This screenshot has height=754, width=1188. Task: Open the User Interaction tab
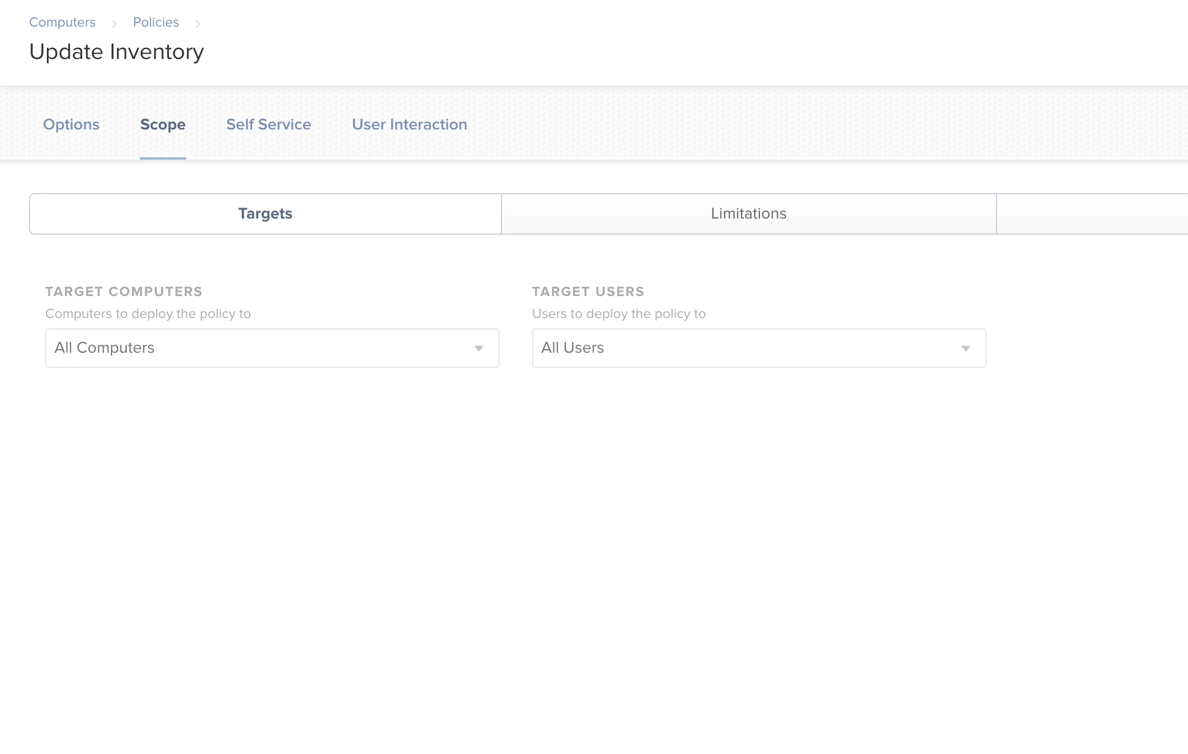click(x=409, y=124)
